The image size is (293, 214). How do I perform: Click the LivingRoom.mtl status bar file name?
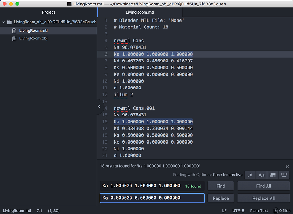coord(17,211)
